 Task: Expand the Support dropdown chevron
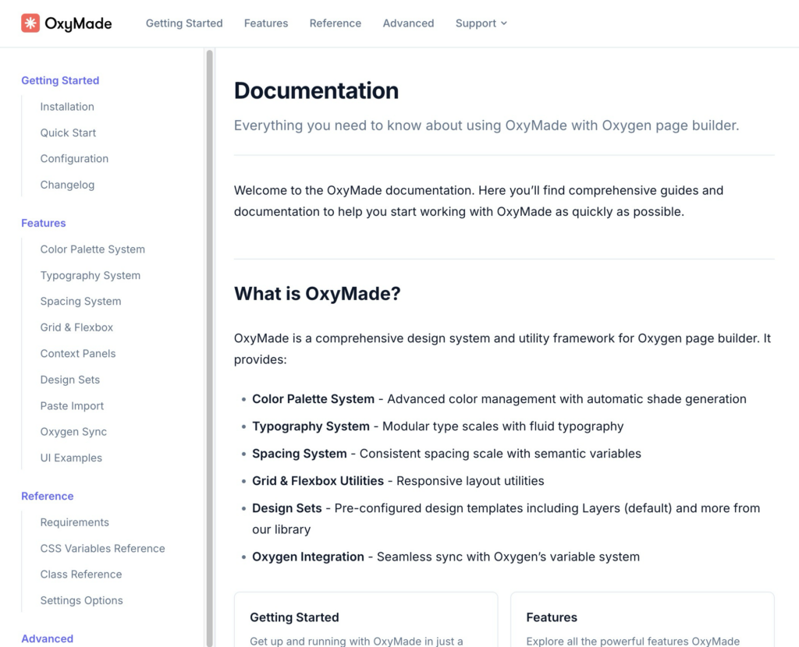pos(504,23)
